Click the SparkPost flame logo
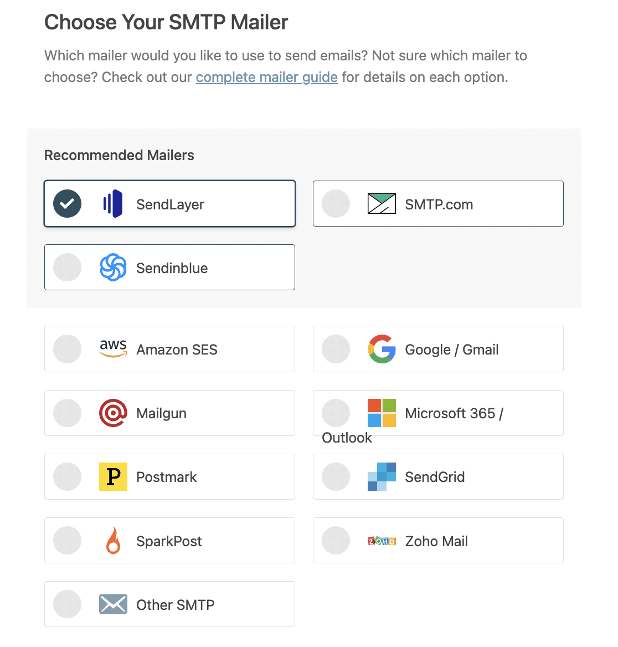618x647 pixels. tap(113, 540)
